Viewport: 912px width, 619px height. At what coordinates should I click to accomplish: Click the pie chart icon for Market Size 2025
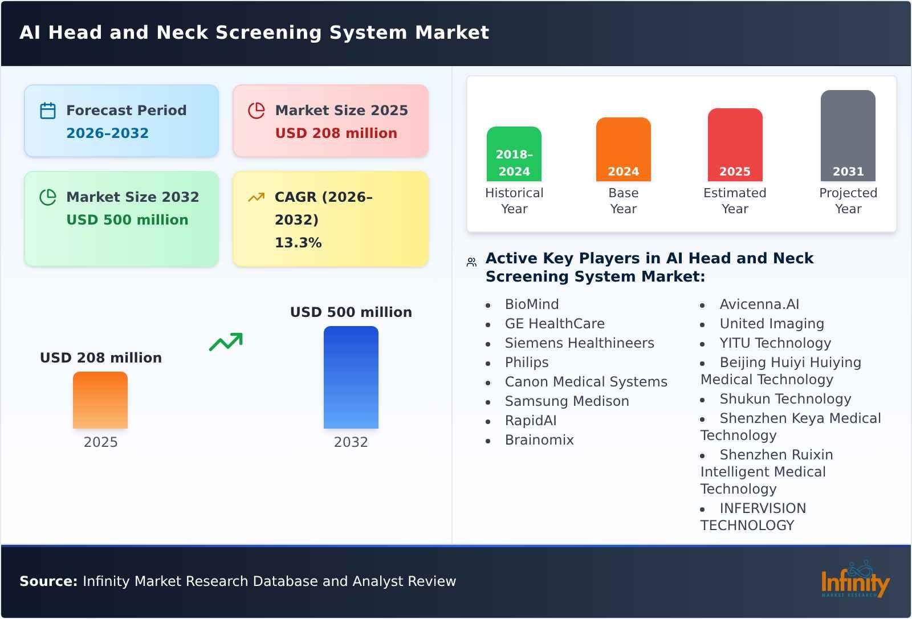256,111
